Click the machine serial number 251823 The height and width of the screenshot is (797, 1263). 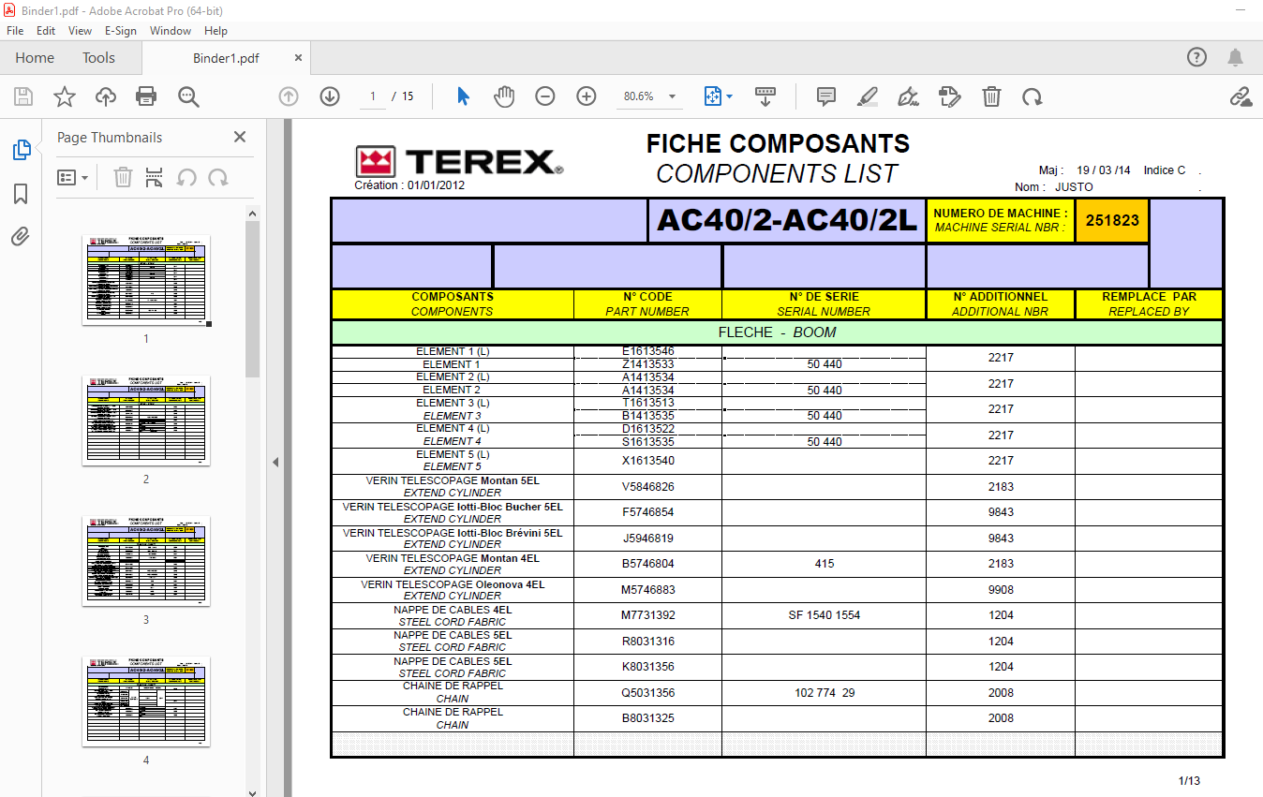tap(1112, 221)
